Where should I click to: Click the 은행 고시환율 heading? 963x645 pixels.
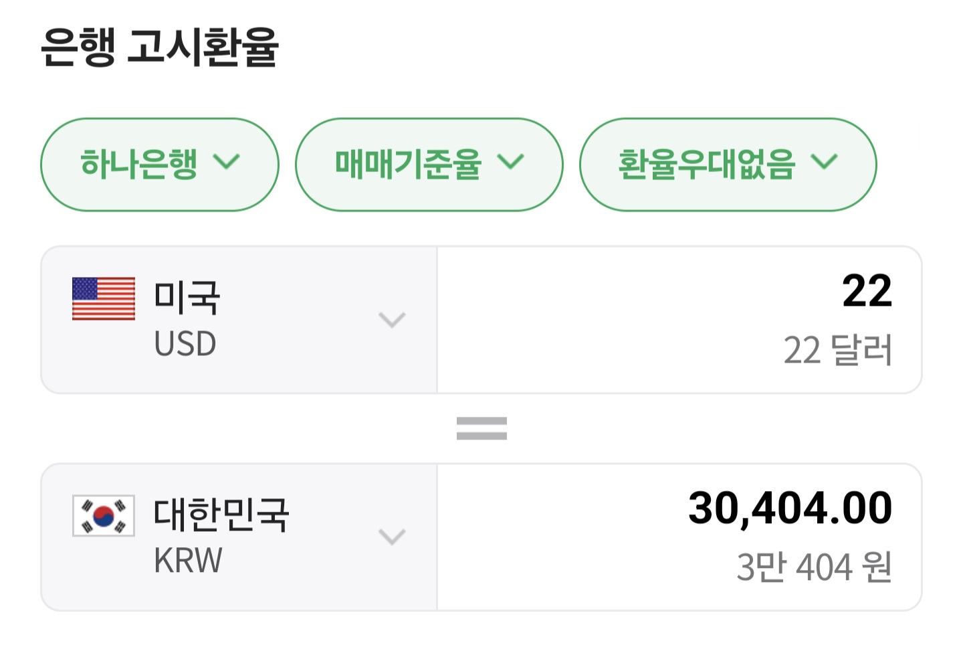[x=159, y=47]
